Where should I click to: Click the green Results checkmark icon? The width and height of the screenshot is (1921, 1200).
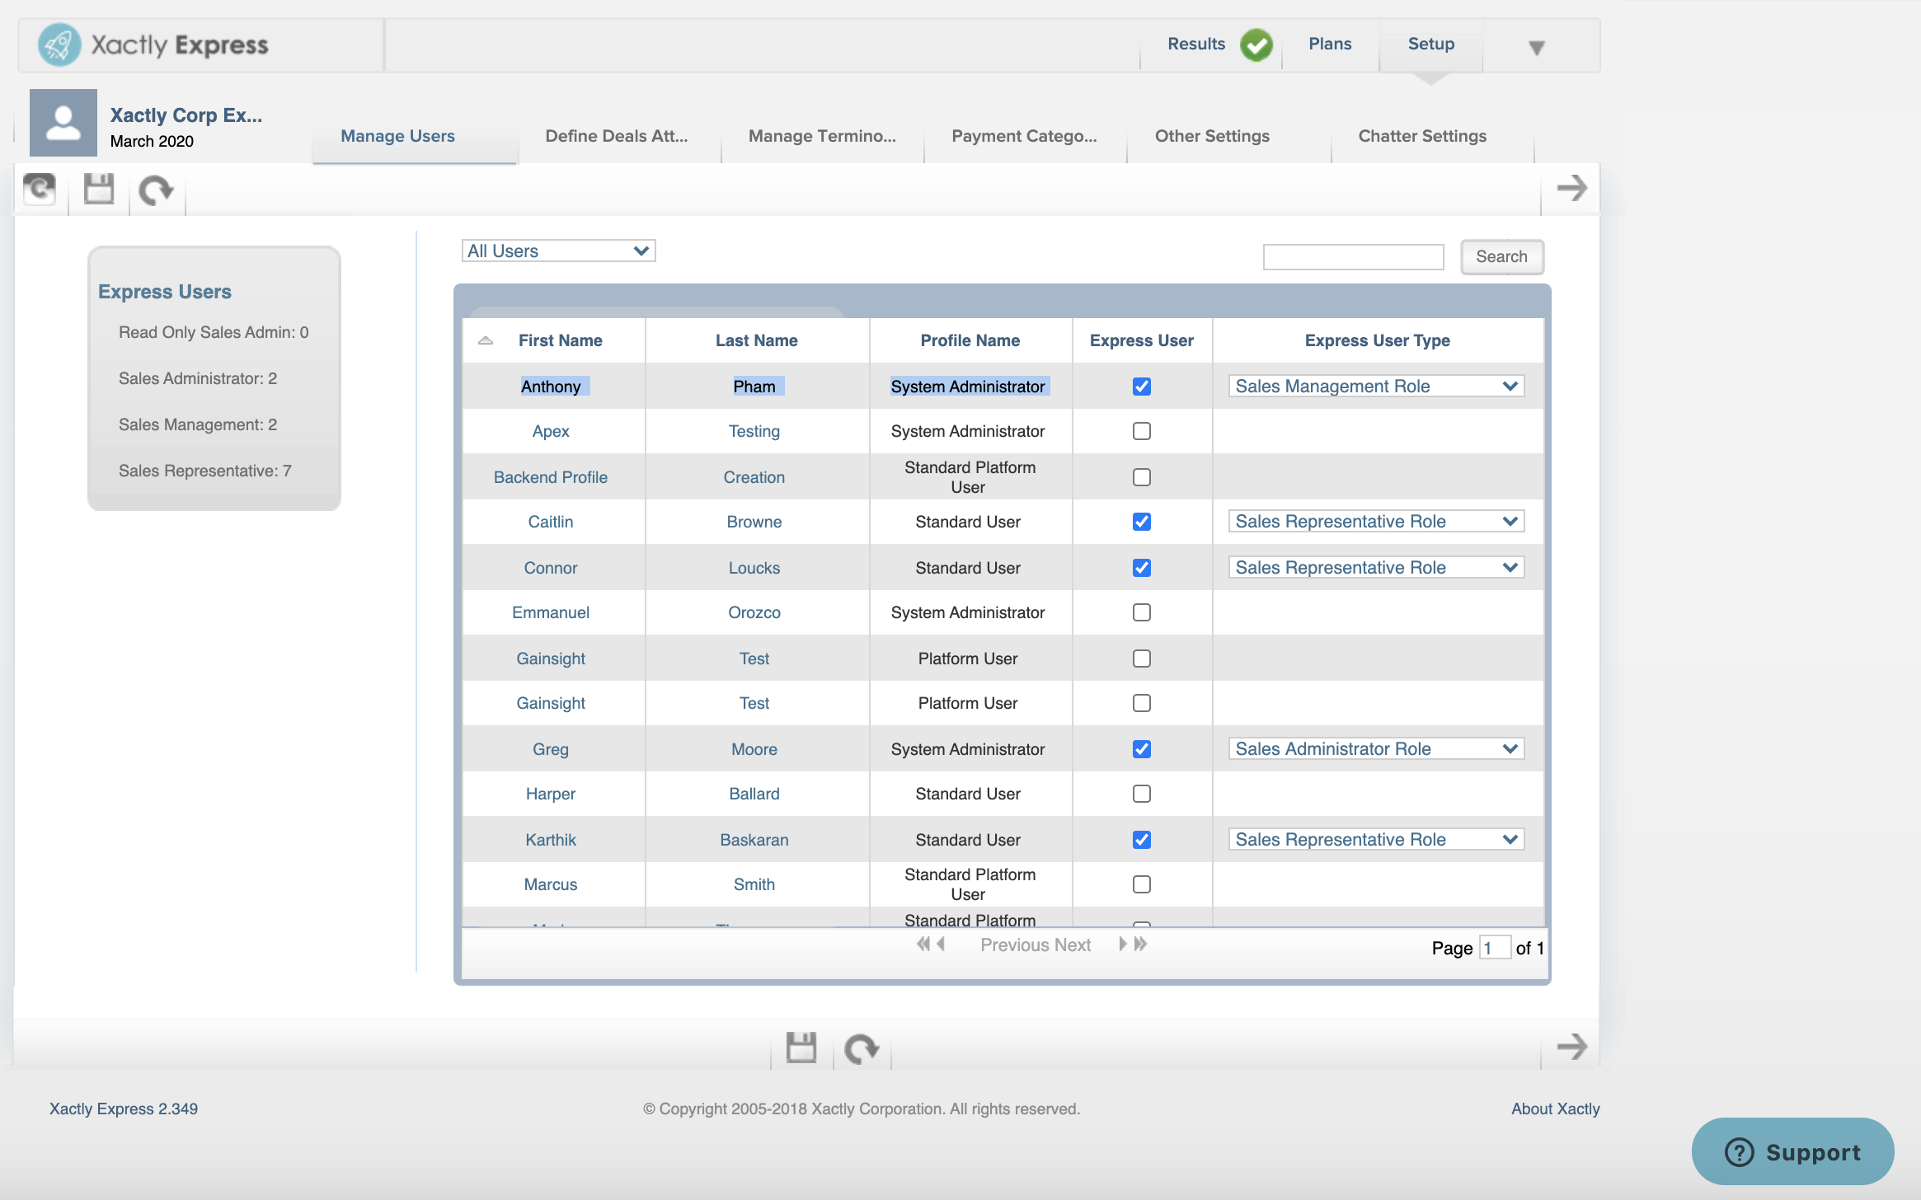tap(1256, 45)
